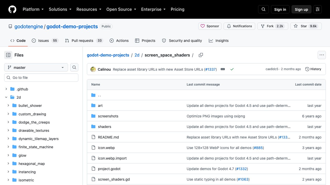Open the search magnifier in header

(263, 9)
